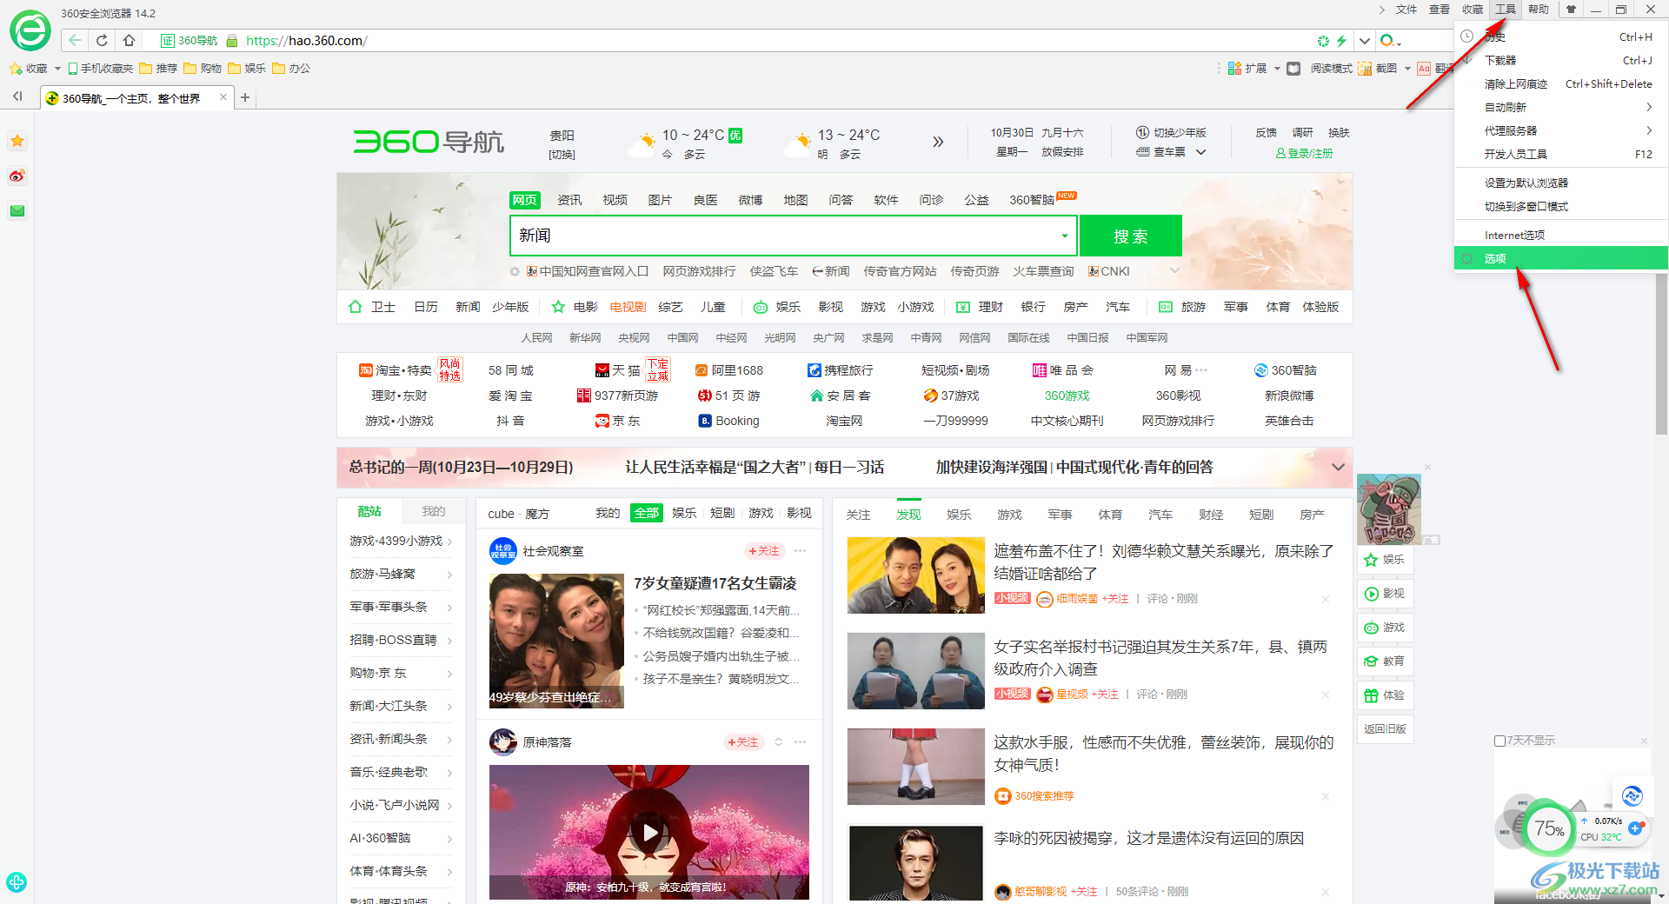This screenshot has width=1669, height=904.
Task: Open the search box suggestion dropdown arrow
Action: click(1065, 236)
